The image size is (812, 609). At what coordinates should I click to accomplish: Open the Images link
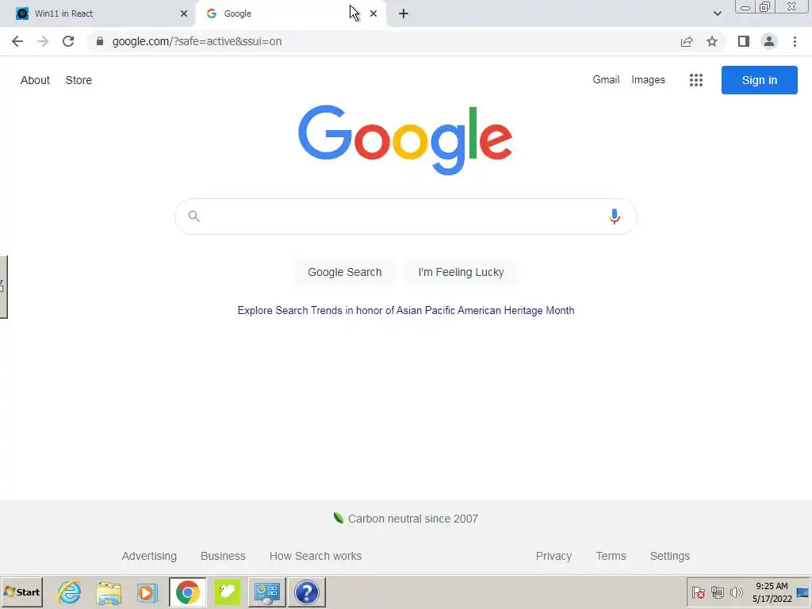point(648,80)
